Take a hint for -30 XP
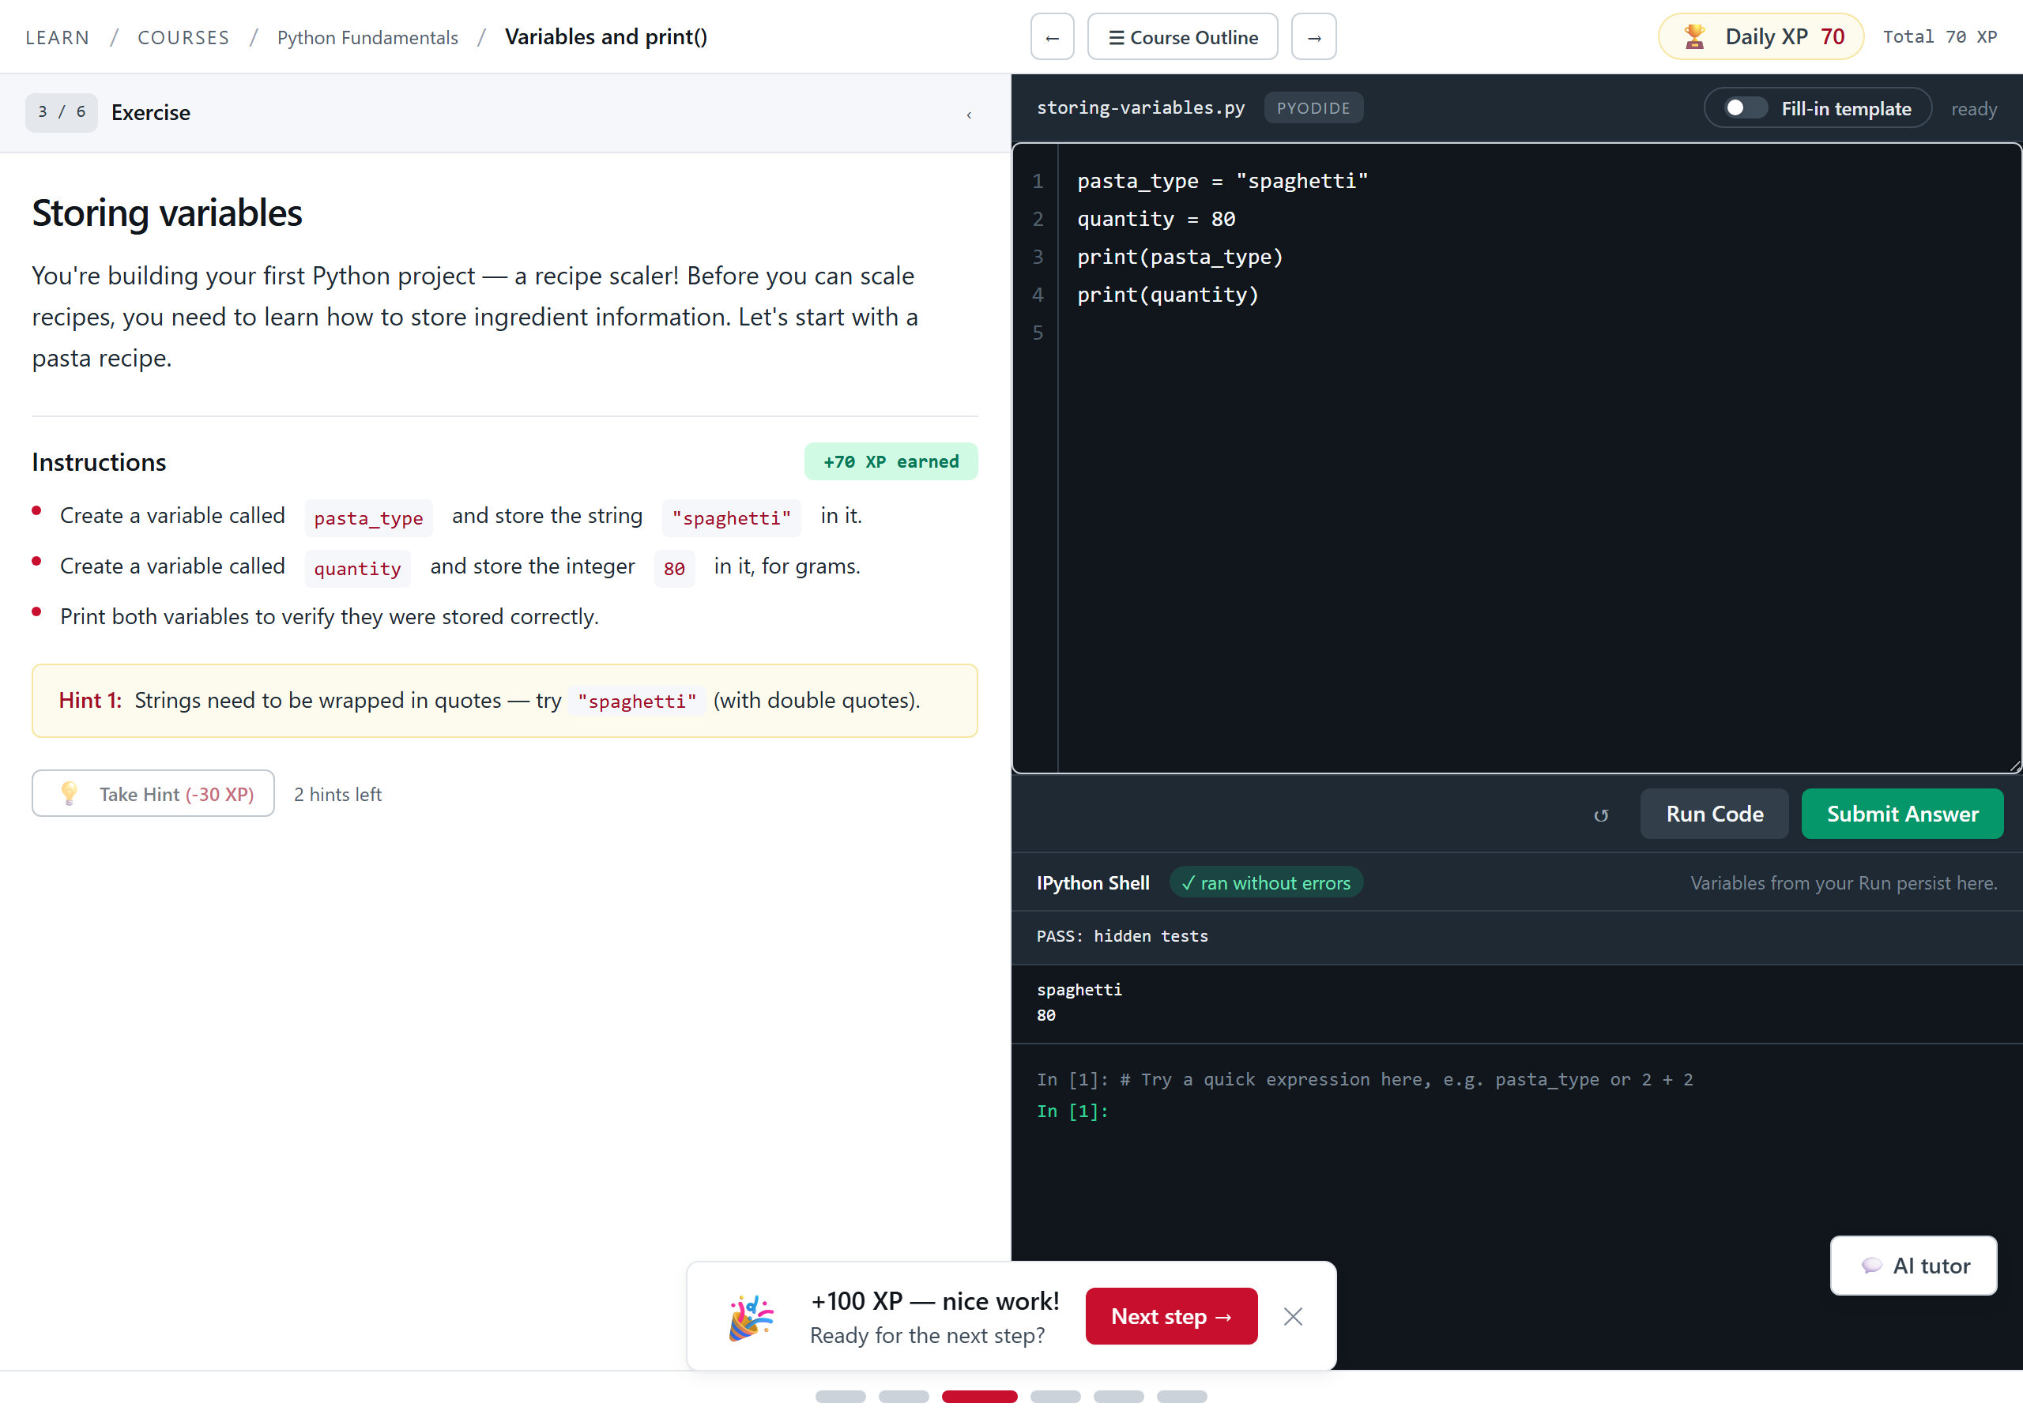Screen dimensions: 2023x1422 click(x=153, y=793)
